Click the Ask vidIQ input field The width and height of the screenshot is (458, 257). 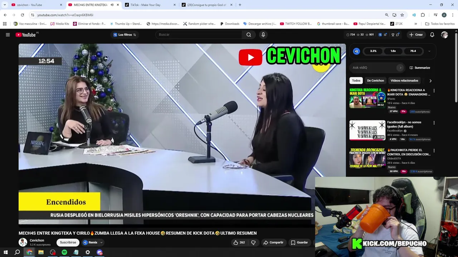click(373, 67)
